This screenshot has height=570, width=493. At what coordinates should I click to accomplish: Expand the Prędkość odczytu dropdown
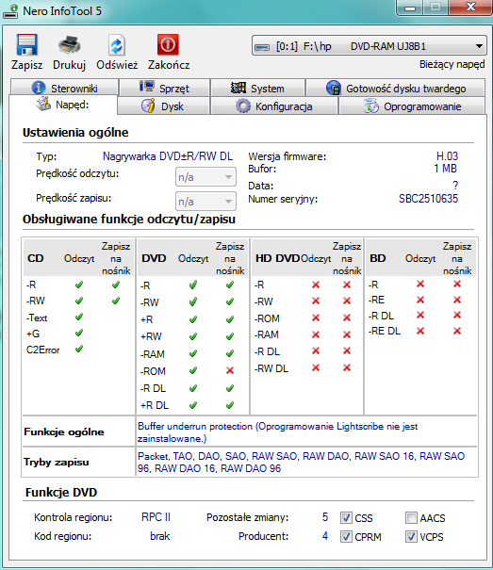point(205,177)
